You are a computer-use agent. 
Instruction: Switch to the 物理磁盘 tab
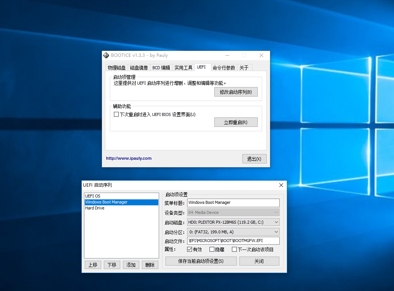coord(117,68)
